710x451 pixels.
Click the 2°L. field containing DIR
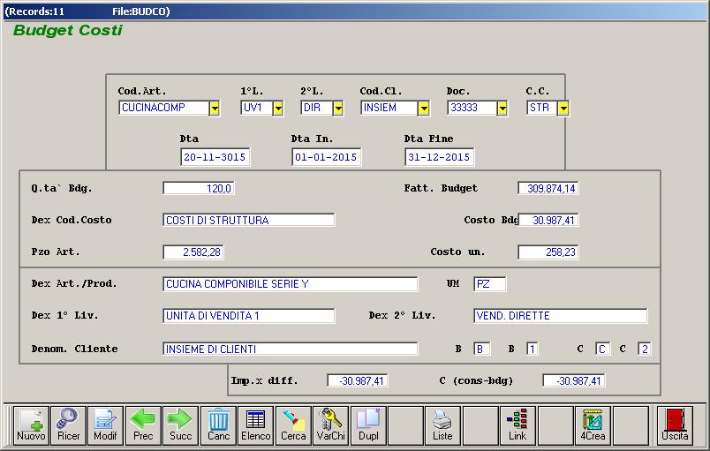tap(317, 108)
